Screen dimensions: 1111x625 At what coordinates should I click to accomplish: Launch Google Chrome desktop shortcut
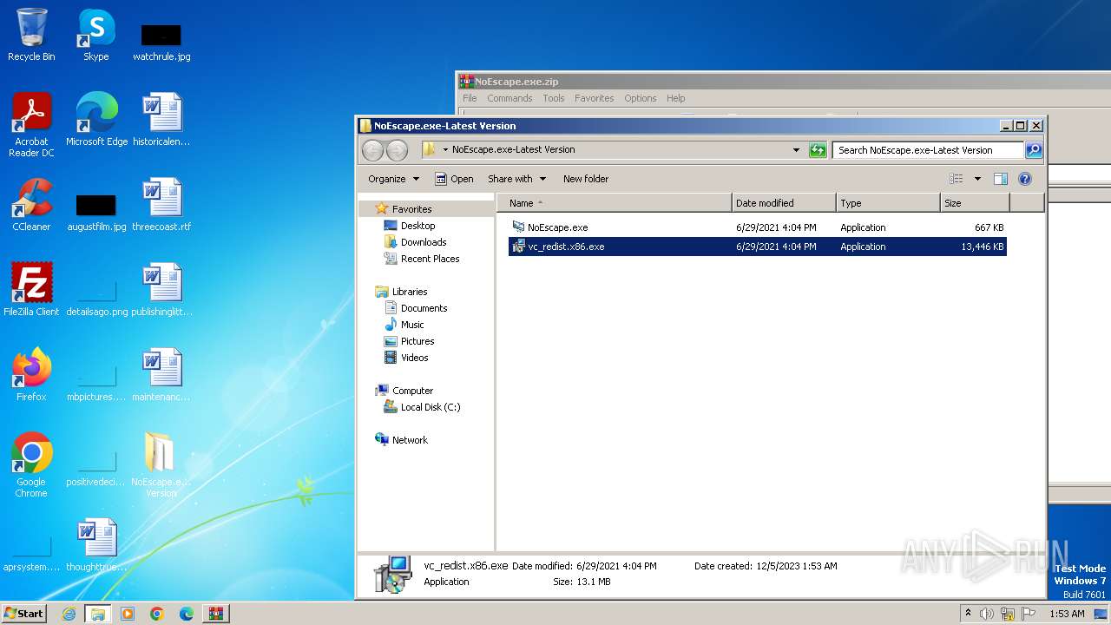coord(31,465)
